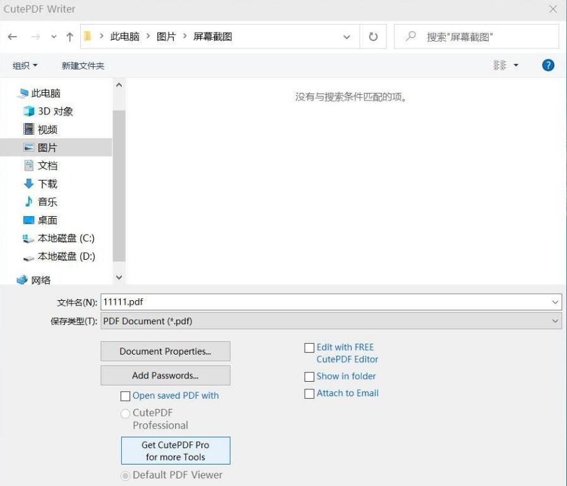Click the sidebar scroll down arrow
Image resolution: width=567 pixels, height=486 pixels.
[119, 277]
